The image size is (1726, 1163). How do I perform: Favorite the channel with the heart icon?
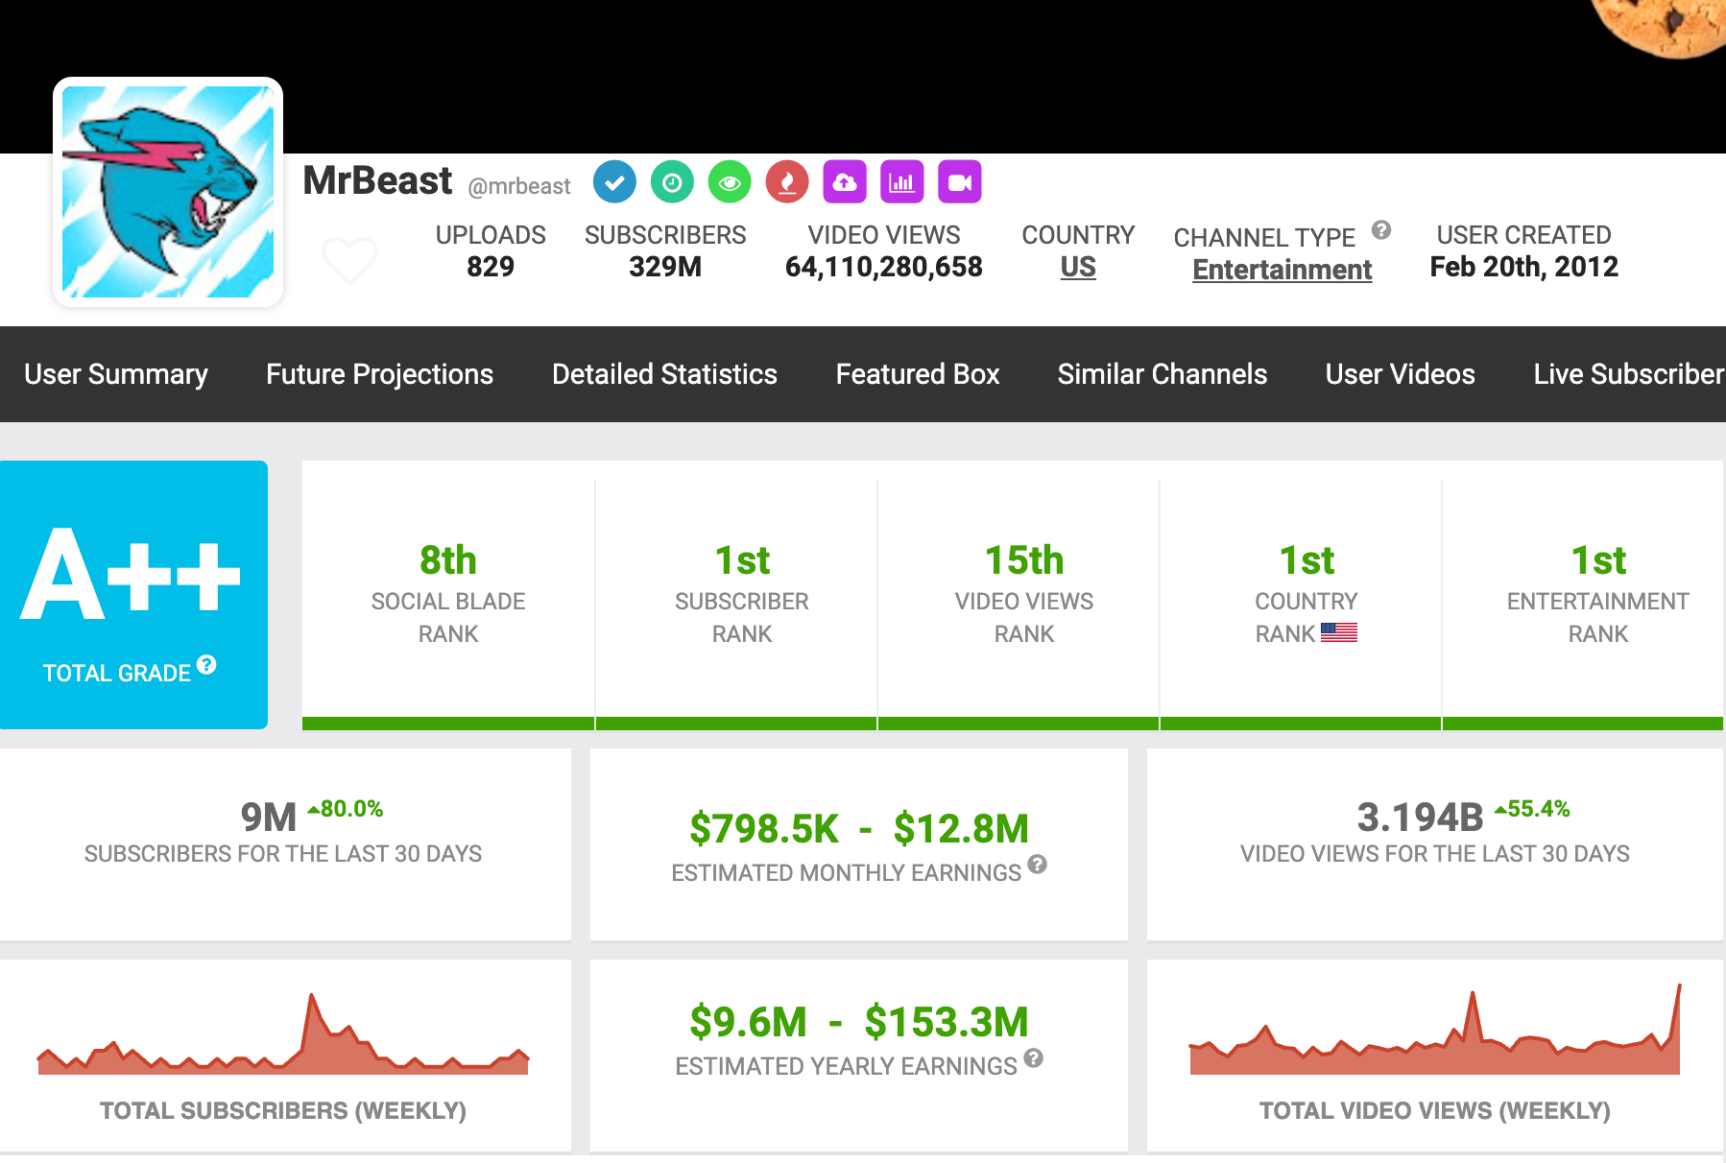[x=349, y=259]
